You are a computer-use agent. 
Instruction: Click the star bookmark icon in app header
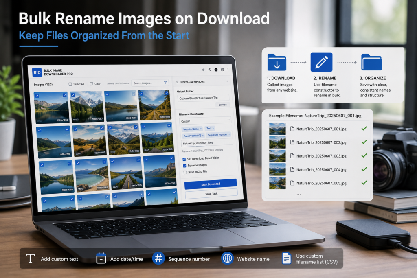click(x=204, y=70)
